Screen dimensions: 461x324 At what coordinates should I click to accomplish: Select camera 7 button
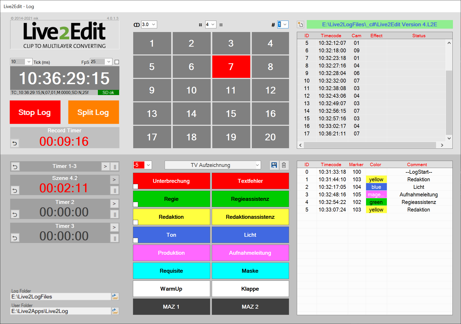231,67
